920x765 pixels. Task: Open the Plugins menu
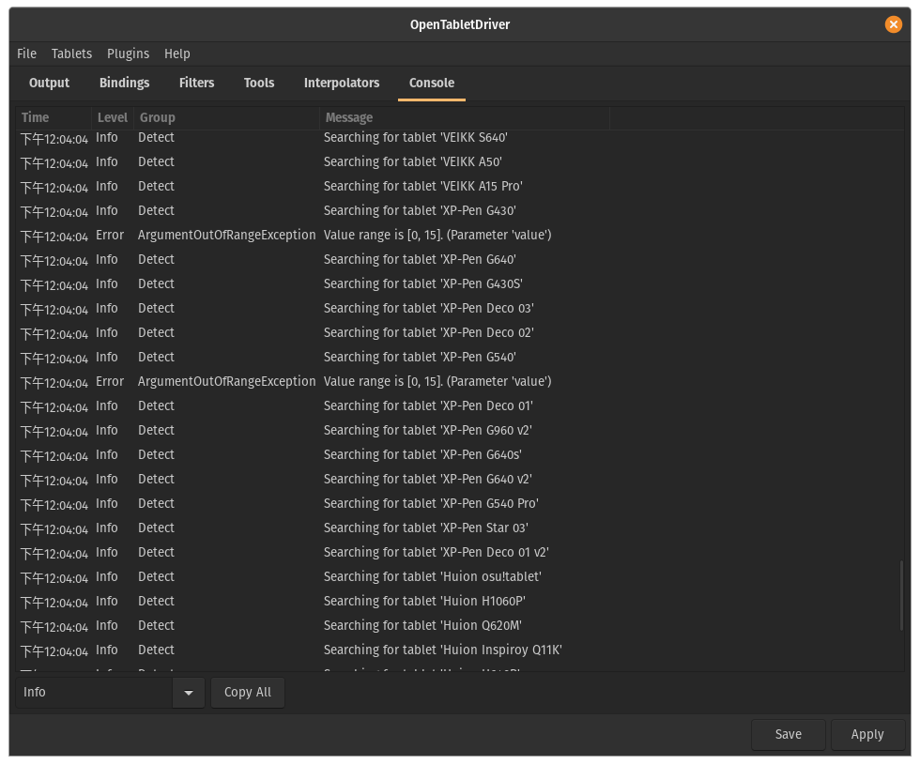[x=128, y=54]
